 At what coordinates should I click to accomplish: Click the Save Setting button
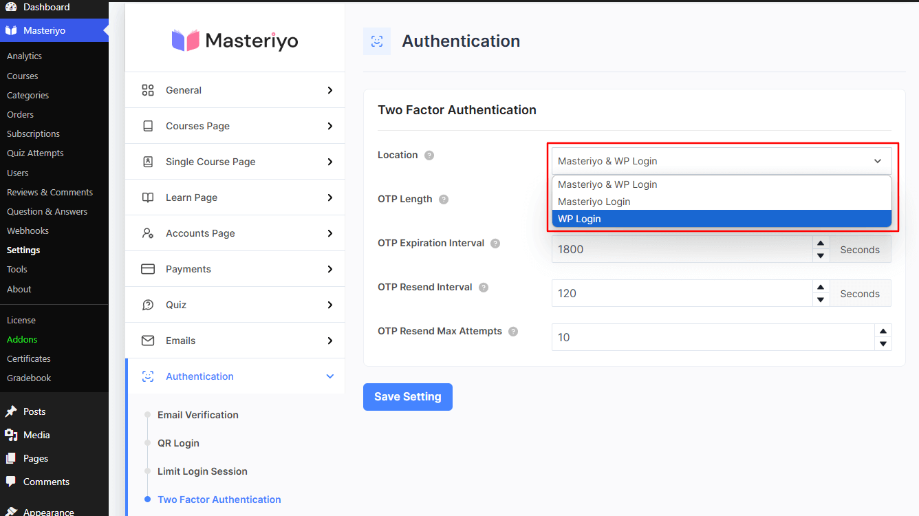408,397
